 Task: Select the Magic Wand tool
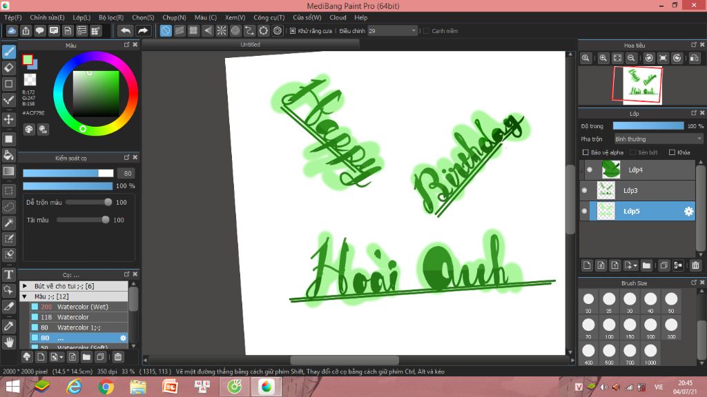tap(8, 223)
